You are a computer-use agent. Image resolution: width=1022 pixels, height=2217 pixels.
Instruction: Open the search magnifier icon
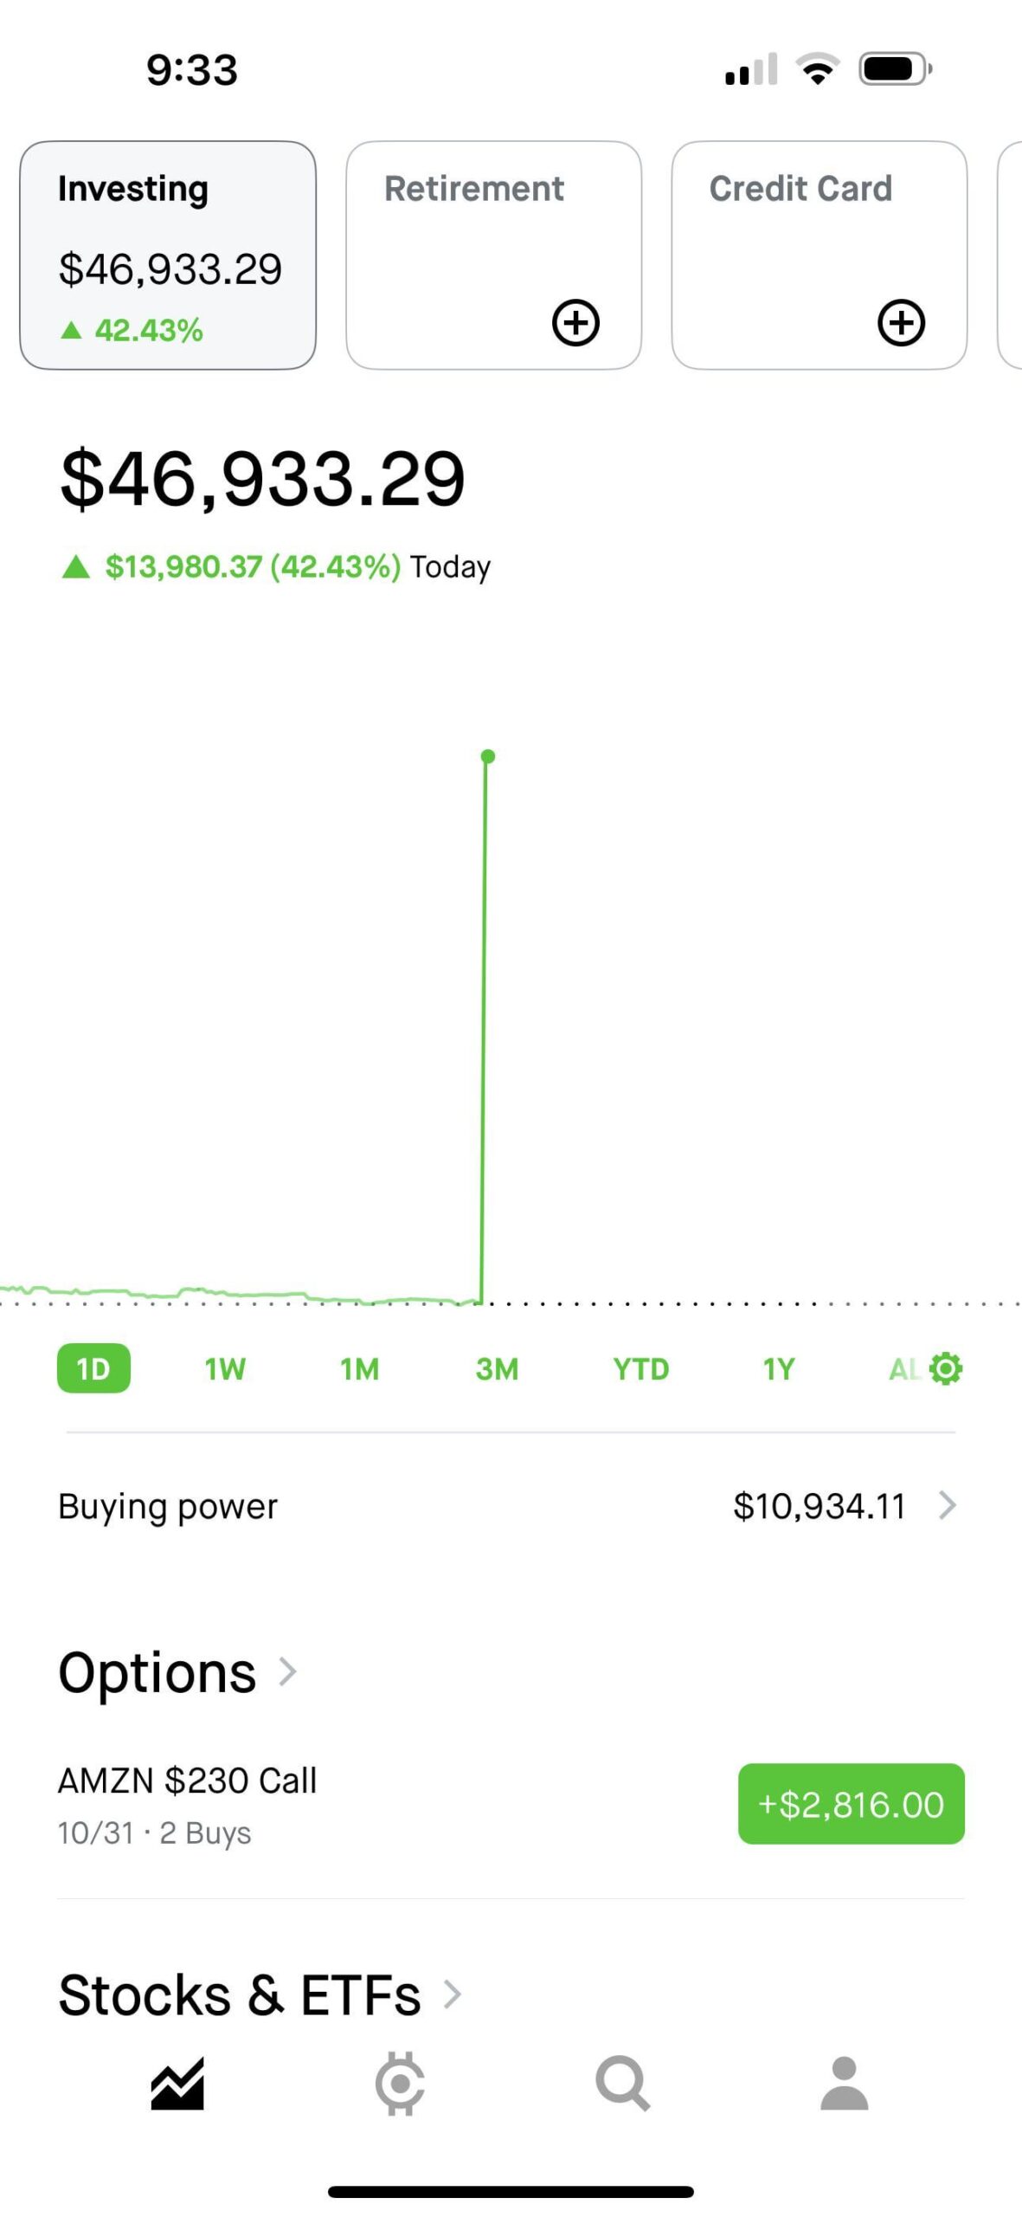coord(622,2083)
